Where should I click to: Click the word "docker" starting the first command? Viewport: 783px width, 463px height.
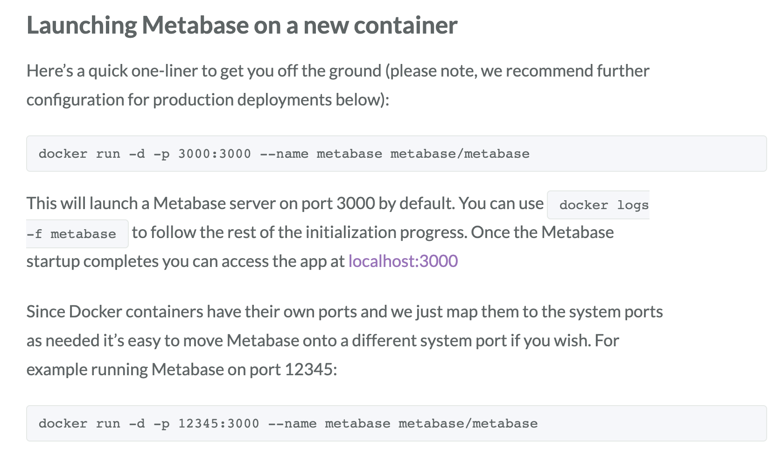pos(63,154)
